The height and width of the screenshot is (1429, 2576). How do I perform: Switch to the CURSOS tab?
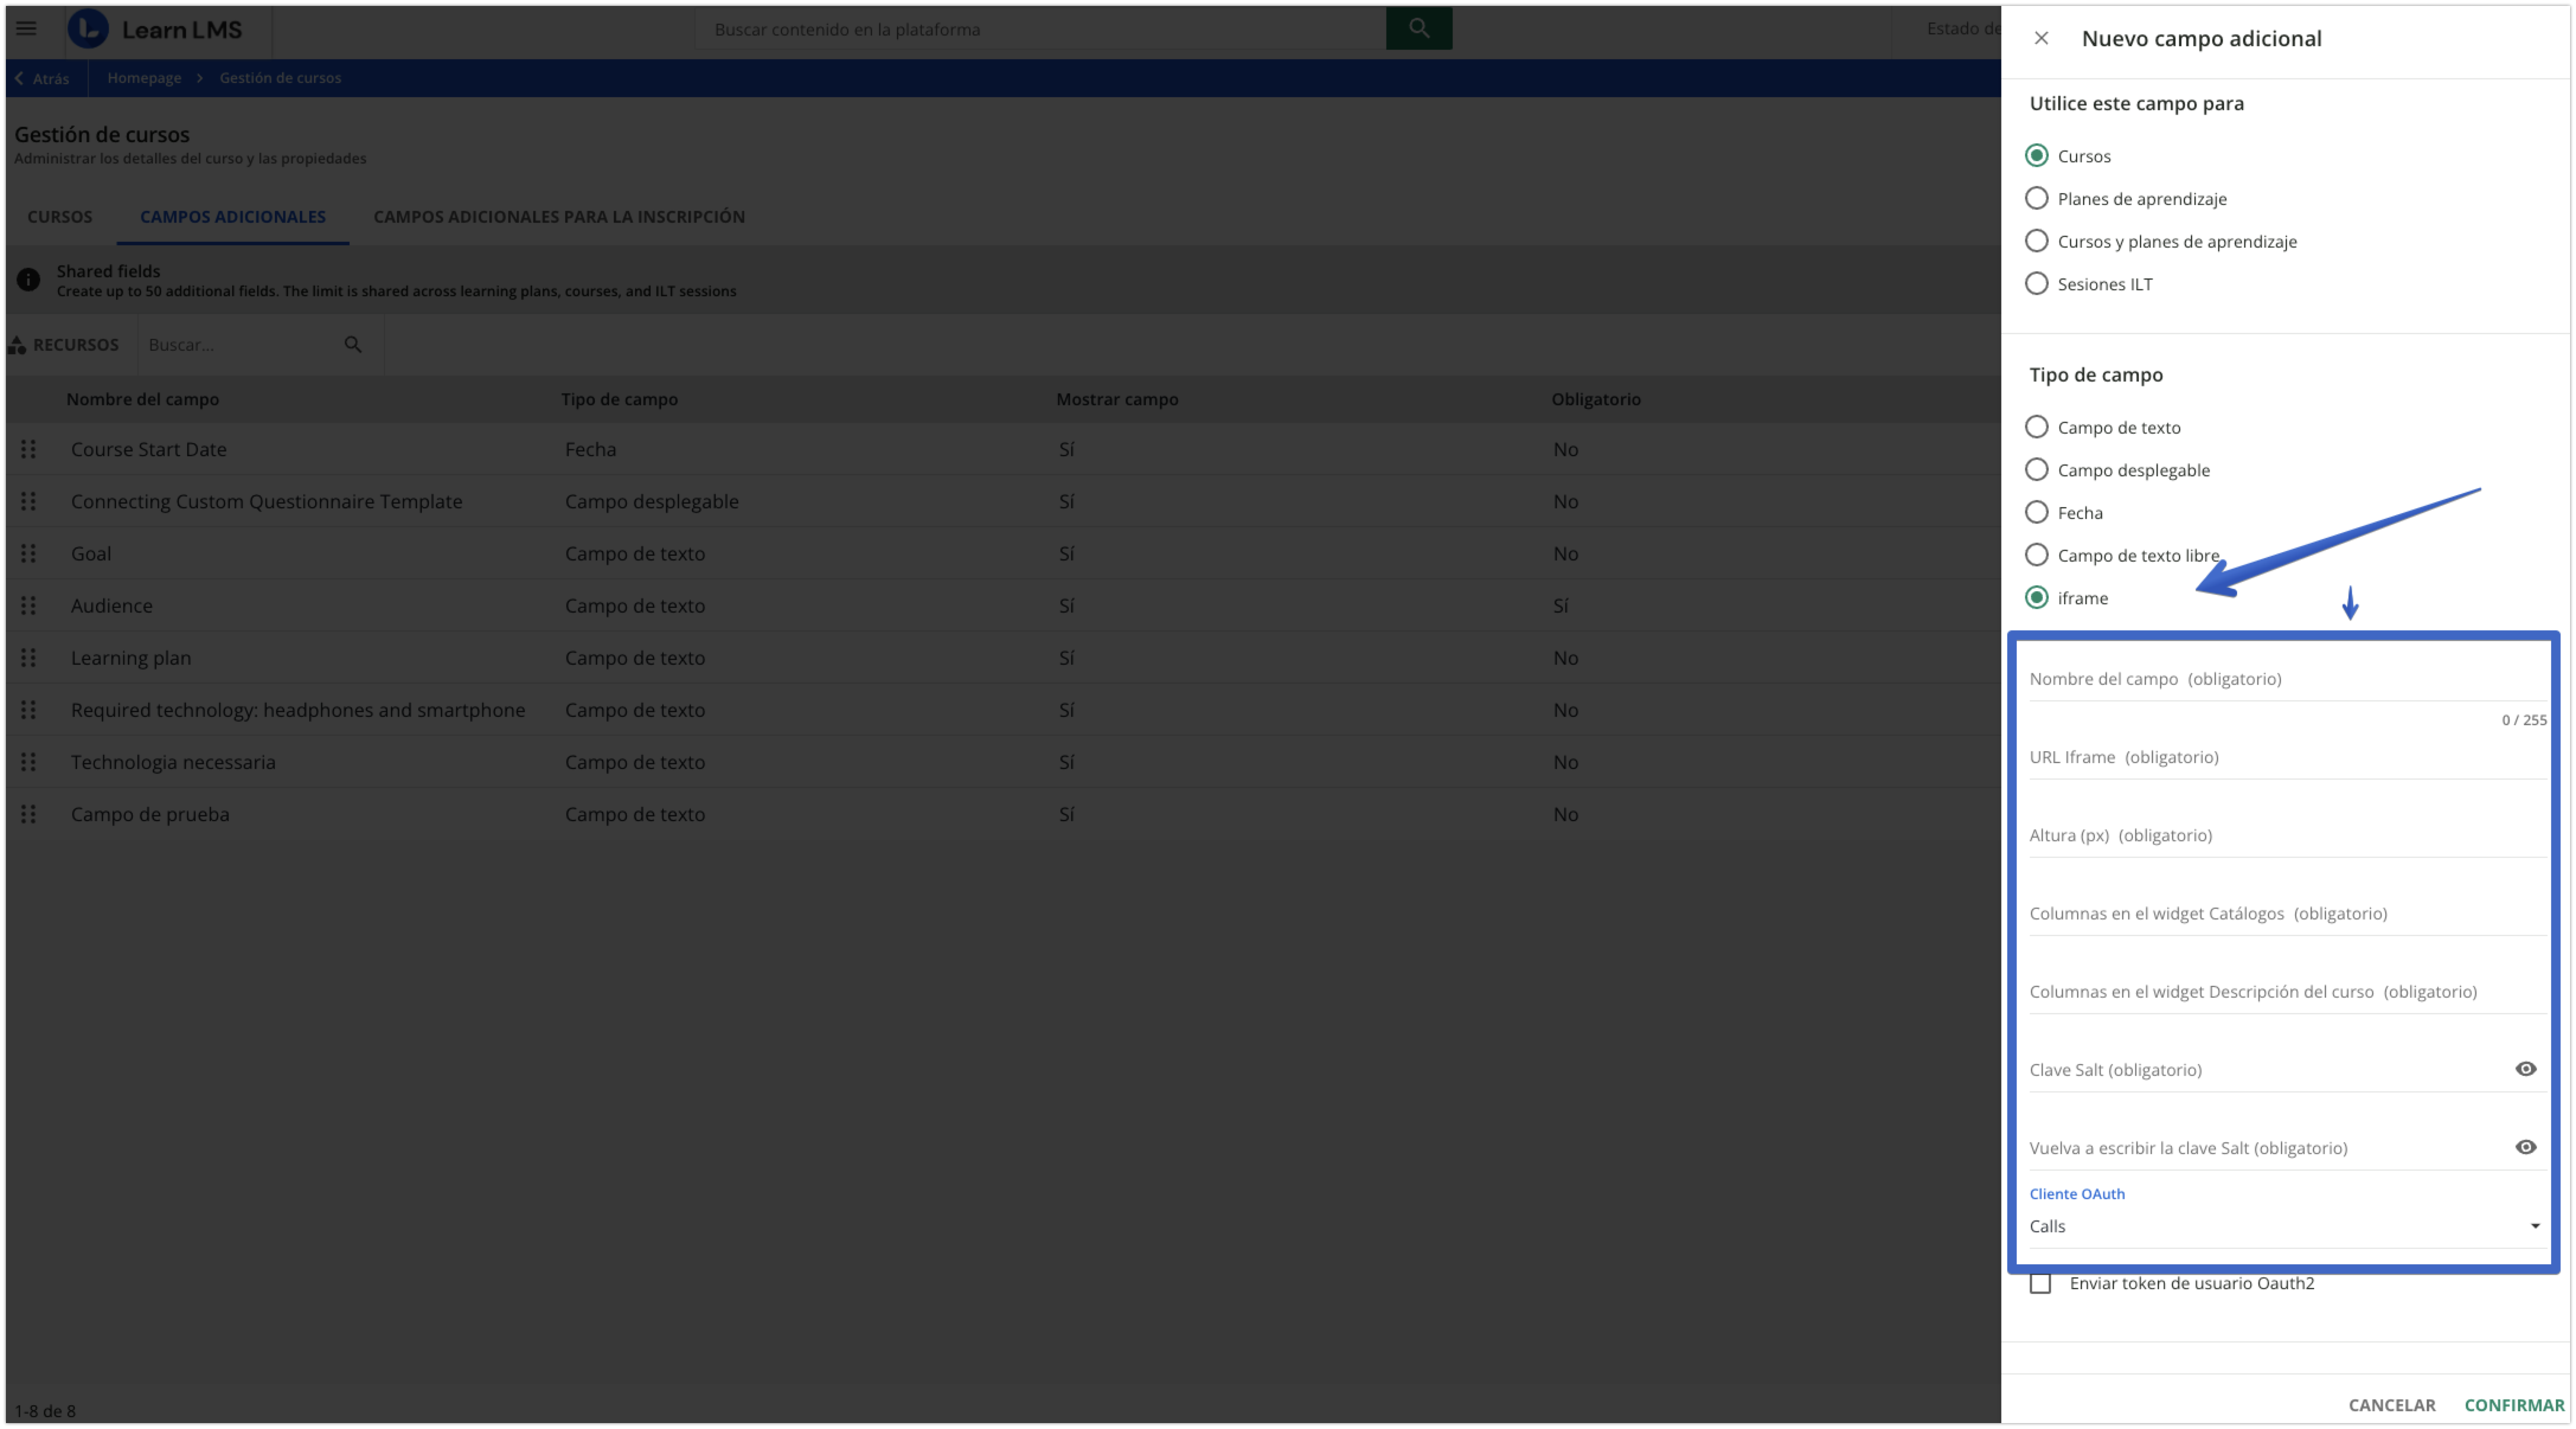(60, 217)
